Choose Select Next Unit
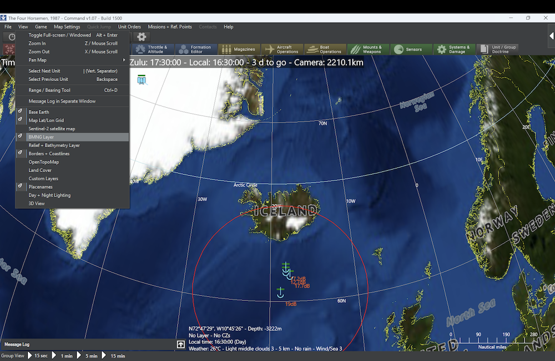555x361 pixels. click(x=72, y=71)
